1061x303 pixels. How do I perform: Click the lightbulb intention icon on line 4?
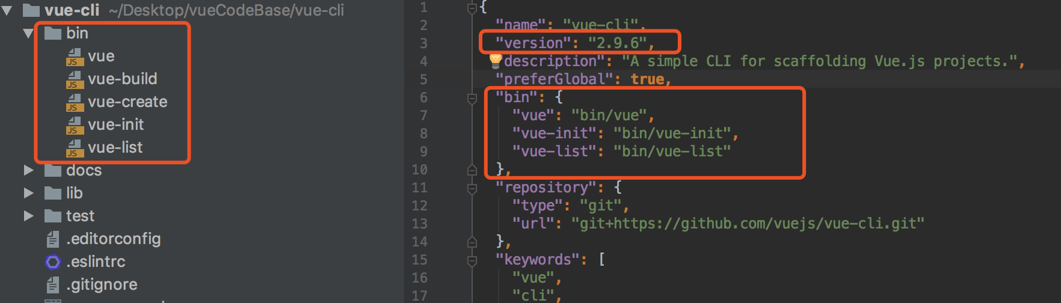[x=495, y=60]
